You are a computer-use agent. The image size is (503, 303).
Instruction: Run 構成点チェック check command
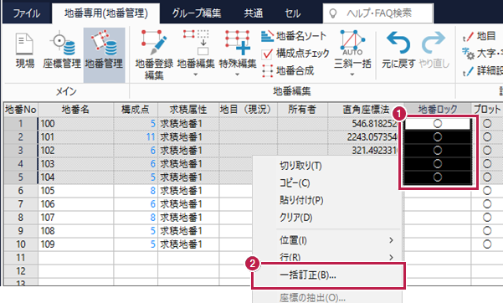(295, 54)
